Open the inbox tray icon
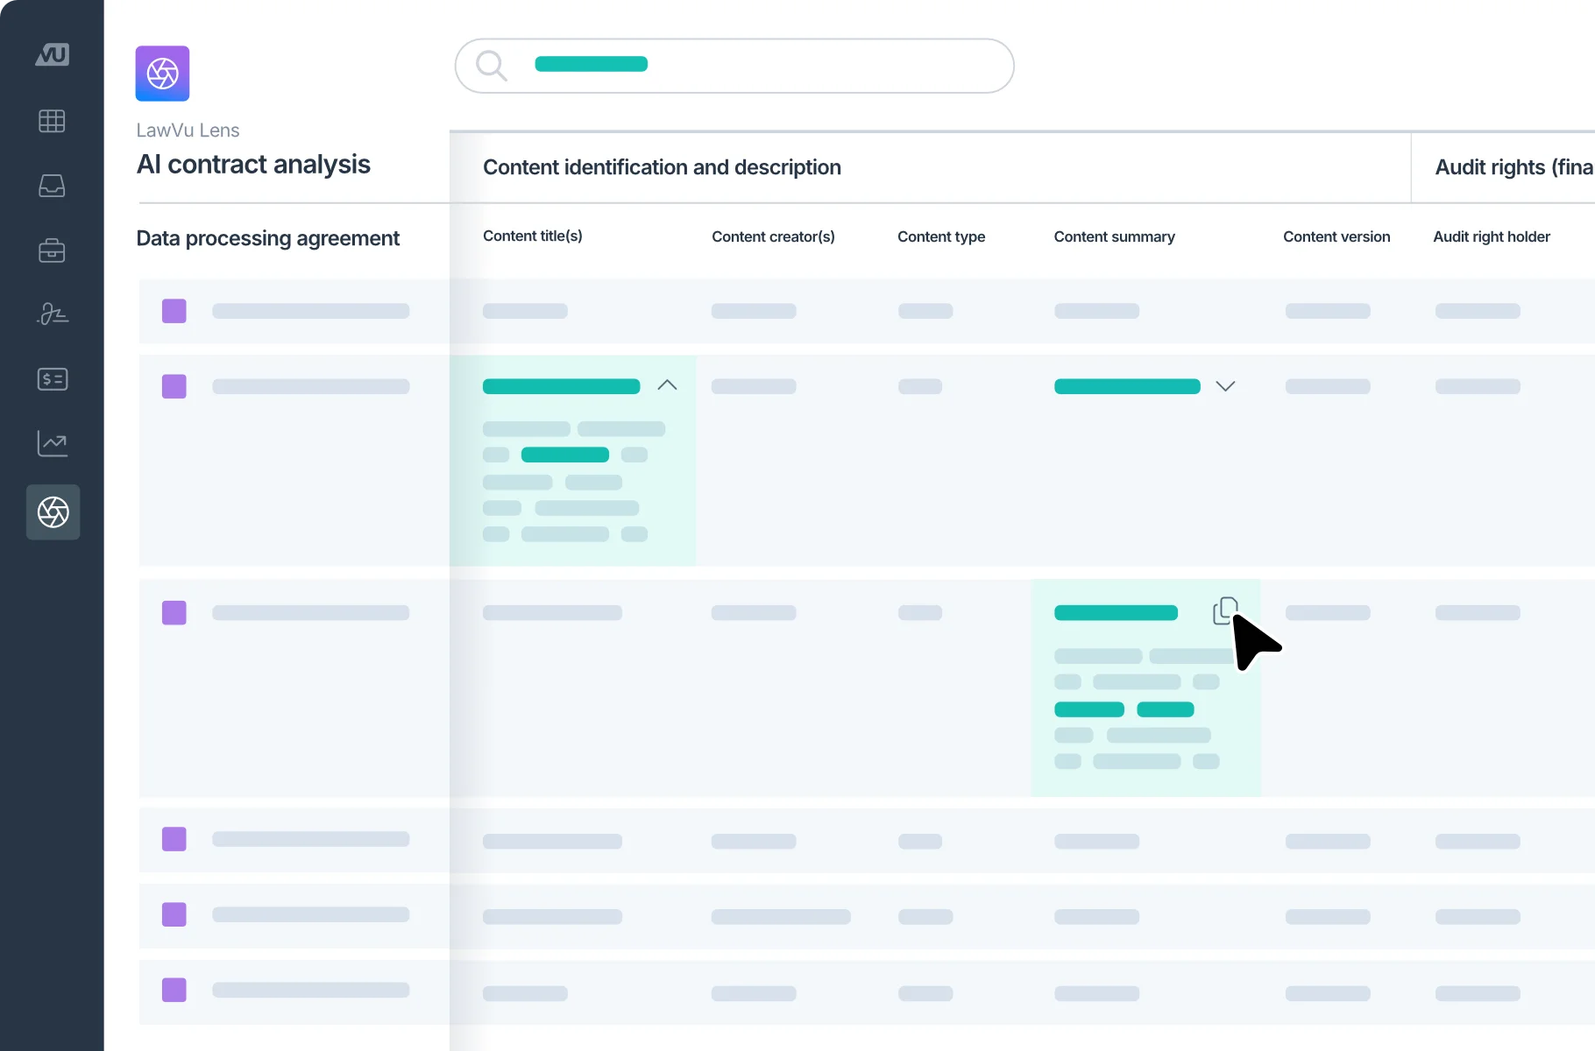1595x1051 pixels. tap(52, 186)
